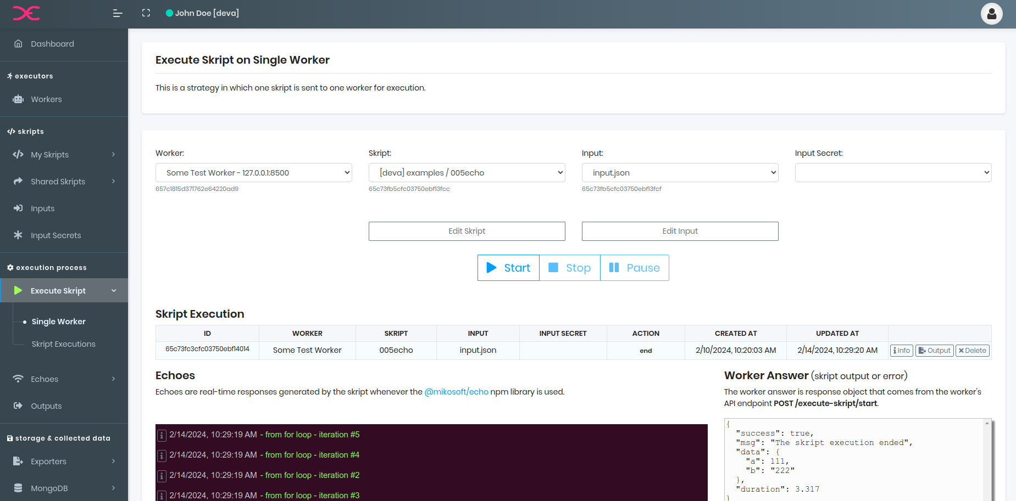Open the Input dropdown with input.json
Image resolution: width=1016 pixels, height=501 pixels.
tap(680, 172)
